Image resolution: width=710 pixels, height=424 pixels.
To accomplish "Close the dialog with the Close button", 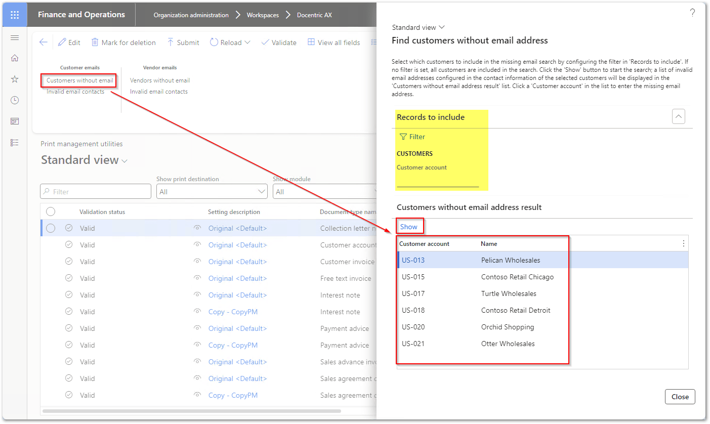I will point(680,397).
